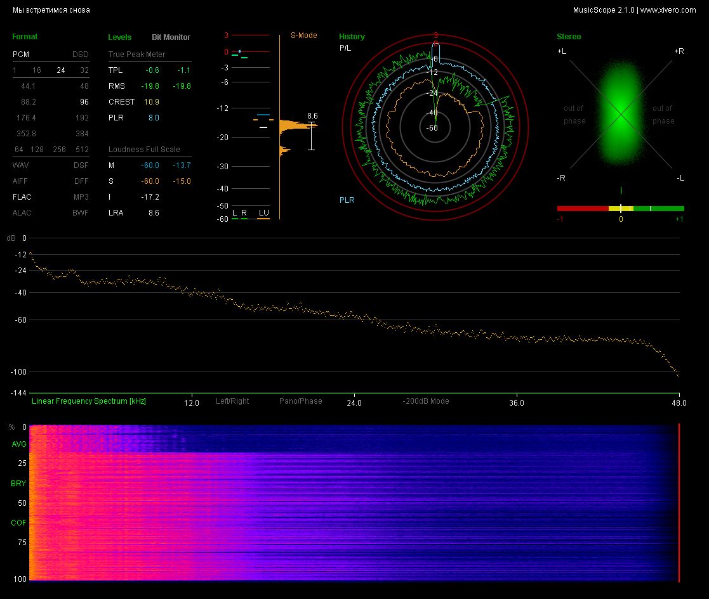Click the red position marker on spectrogram
This screenshot has width=709, height=599.
pyautogui.click(x=679, y=502)
